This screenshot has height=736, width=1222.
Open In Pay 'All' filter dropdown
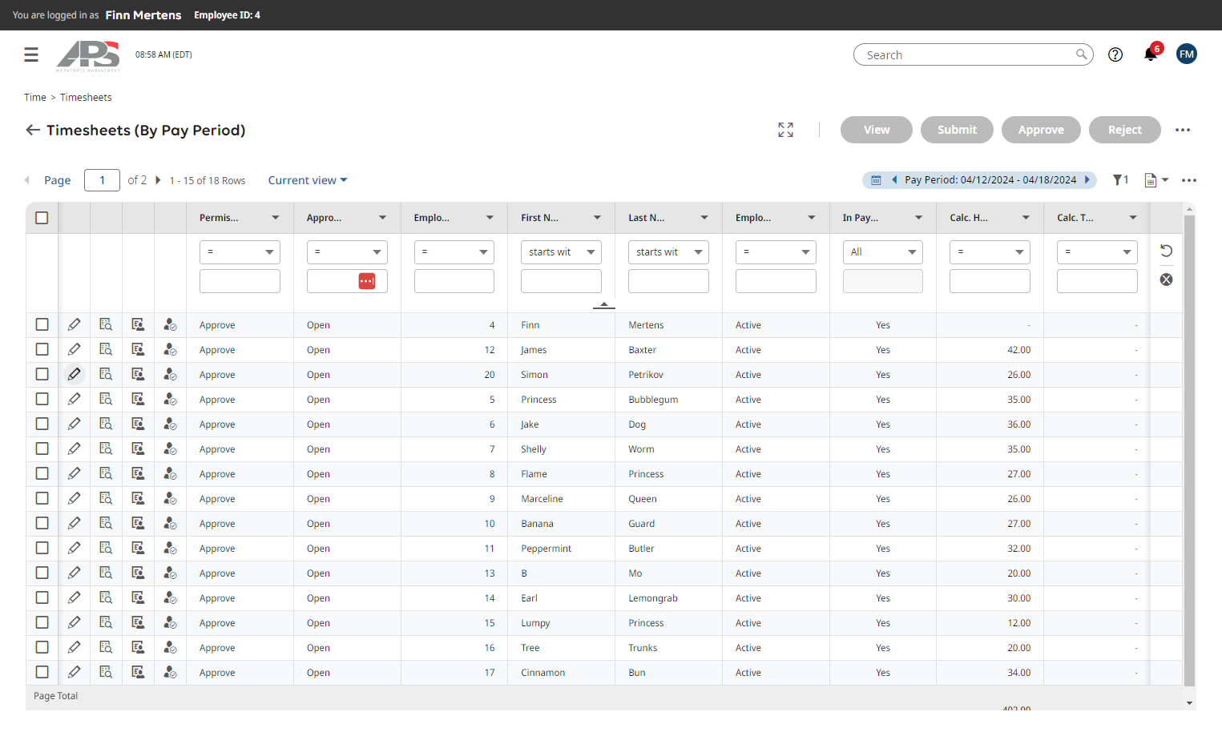882,252
